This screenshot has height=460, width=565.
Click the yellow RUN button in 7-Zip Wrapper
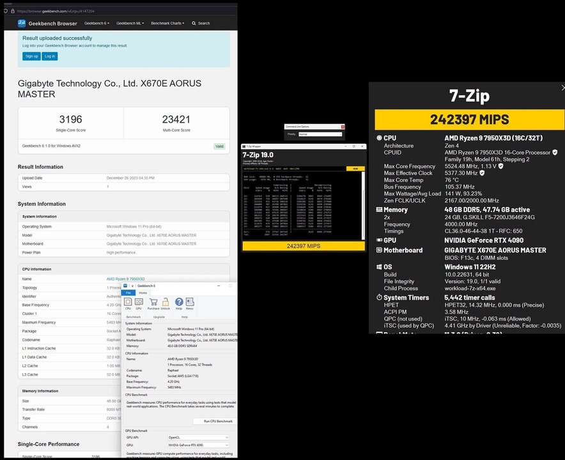point(355,169)
